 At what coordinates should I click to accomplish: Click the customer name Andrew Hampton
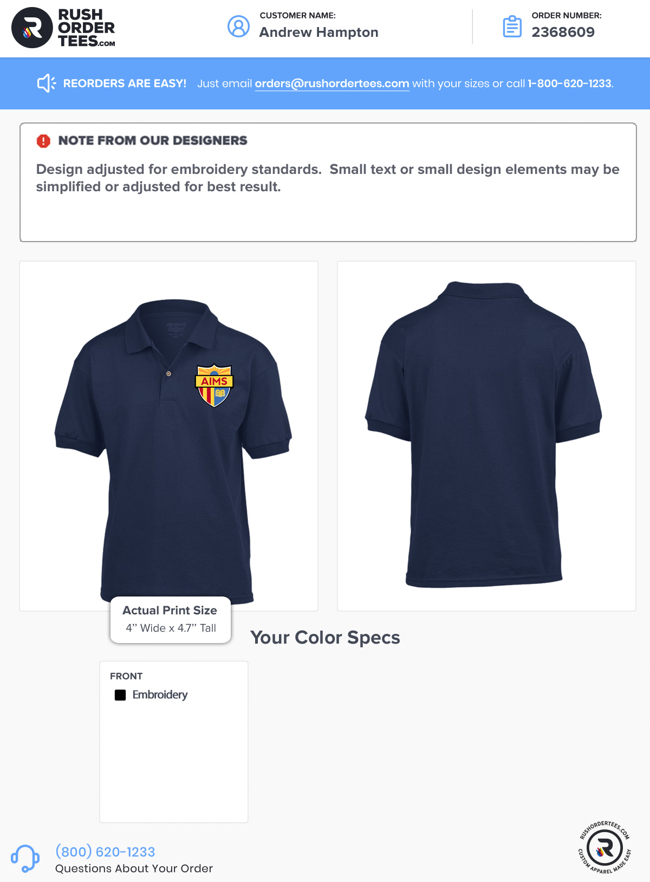[319, 33]
